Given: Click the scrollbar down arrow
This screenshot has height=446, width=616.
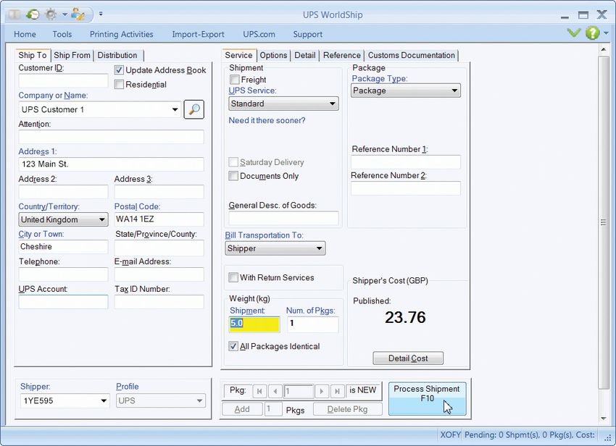Looking at the screenshot, I should [604, 418].
